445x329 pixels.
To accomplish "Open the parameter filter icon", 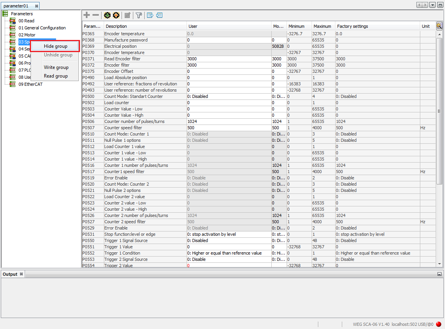I will pyautogui.click(x=139, y=15).
